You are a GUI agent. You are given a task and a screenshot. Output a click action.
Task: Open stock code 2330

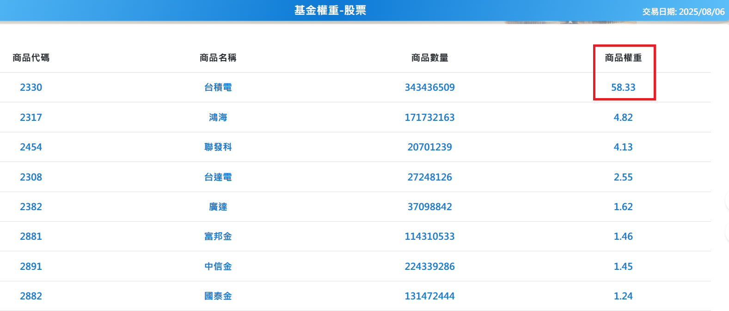(31, 87)
